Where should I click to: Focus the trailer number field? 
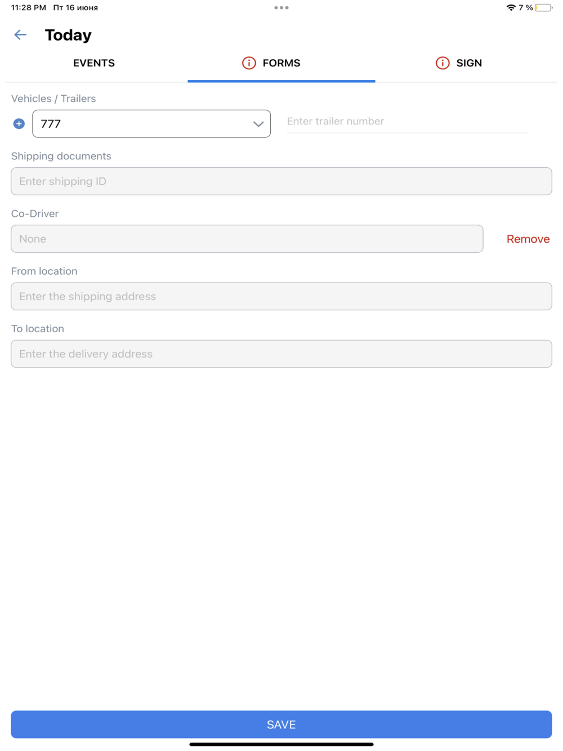[408, 122]
